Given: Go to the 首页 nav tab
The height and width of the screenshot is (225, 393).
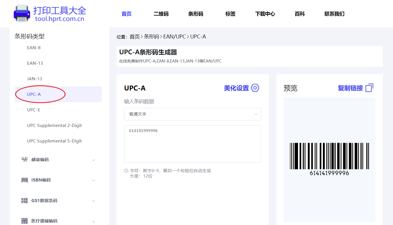Looking at the screenshot, I should click(x=127, y=14).
